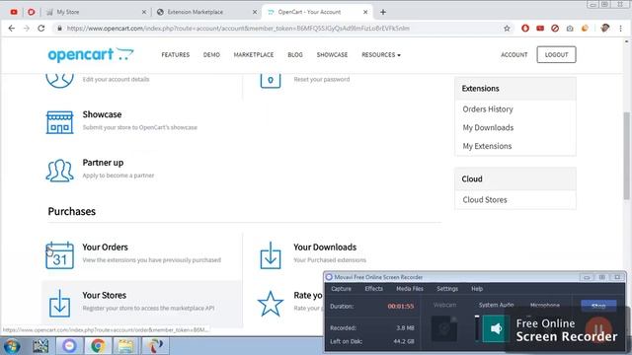632x355 pixels.
Task: Click the browser address bar
Action: pyautogui.click(x=278, y=29)
